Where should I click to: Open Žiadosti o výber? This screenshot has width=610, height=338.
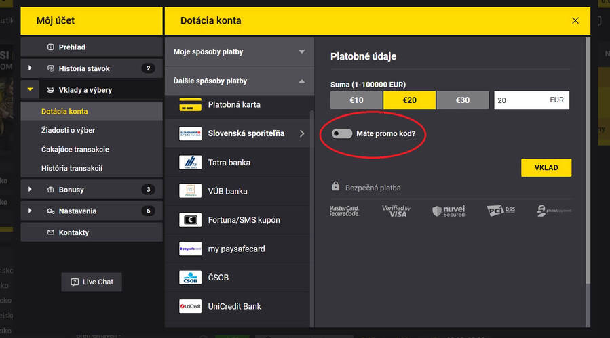click(92, 130)
